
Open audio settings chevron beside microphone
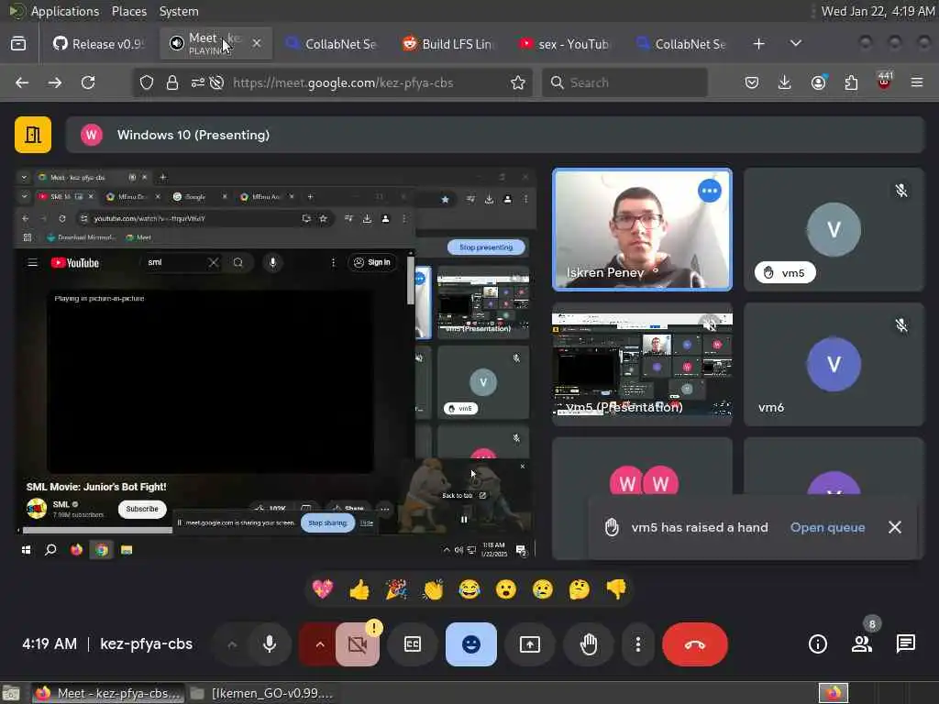(x=232, y=644)
